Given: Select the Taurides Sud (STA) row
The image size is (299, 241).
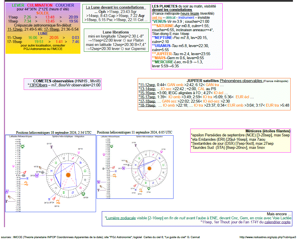Looking at the screenshot, I should coord(228,147).
